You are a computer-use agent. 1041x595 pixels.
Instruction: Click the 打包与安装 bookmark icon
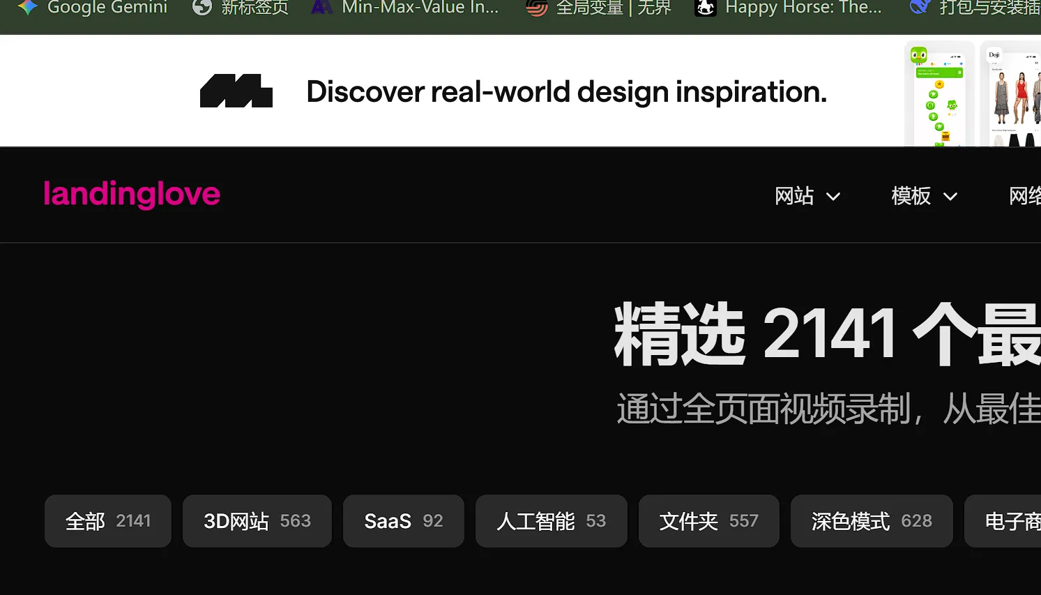(920, 7)
